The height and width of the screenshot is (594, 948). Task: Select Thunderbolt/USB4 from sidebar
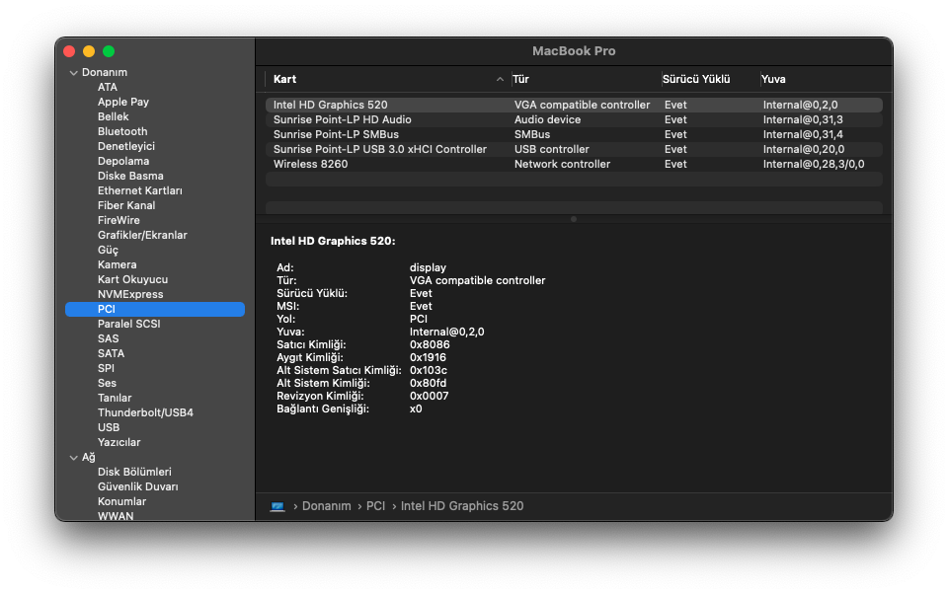[x=145, y=412]
